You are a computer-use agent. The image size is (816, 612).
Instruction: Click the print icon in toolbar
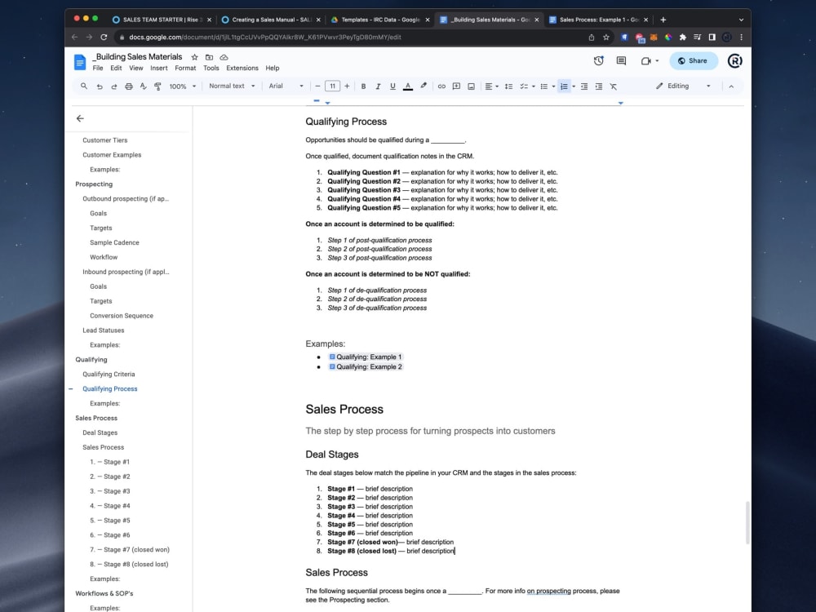129,86
